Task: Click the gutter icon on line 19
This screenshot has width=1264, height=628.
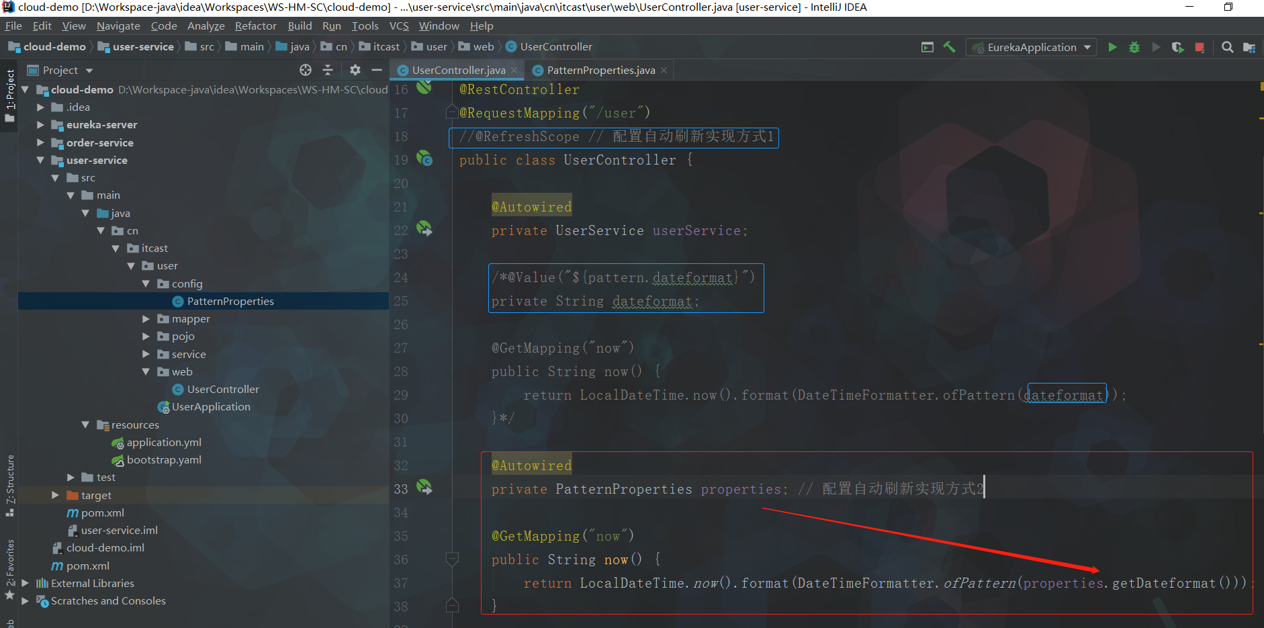Action: tap(424, 159)
